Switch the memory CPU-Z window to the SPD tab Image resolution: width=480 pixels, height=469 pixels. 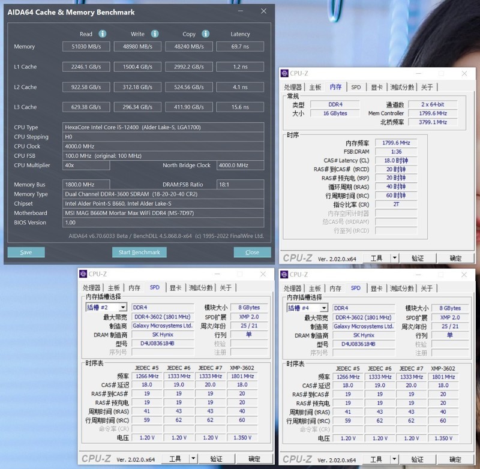pyautogui.click(x=356, y=86)
